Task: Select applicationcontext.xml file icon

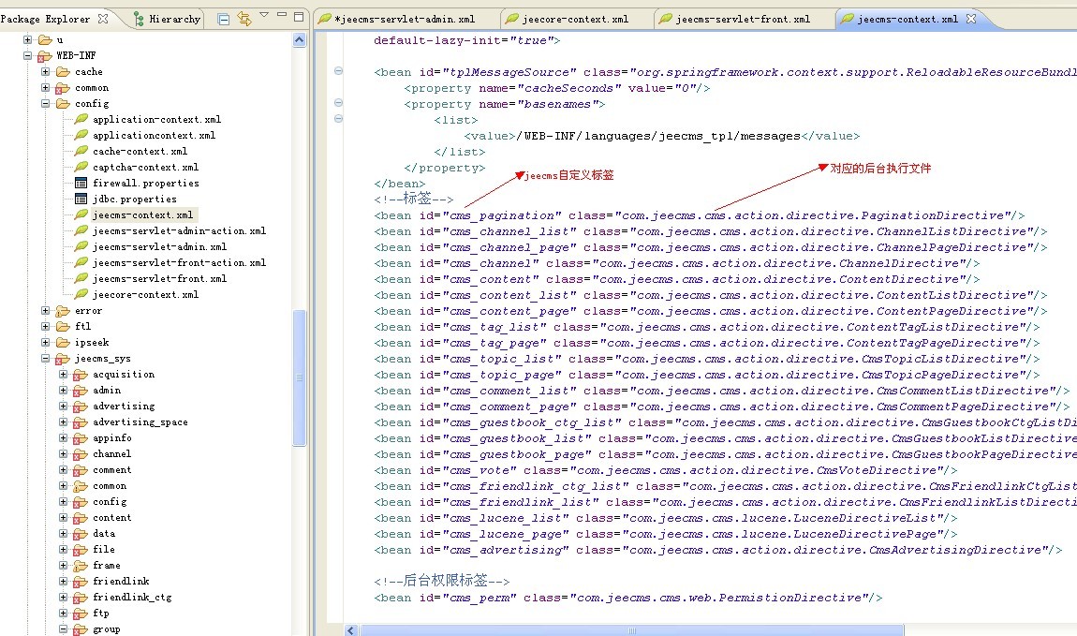Action: pyautogui.click(x=81, y=135)
